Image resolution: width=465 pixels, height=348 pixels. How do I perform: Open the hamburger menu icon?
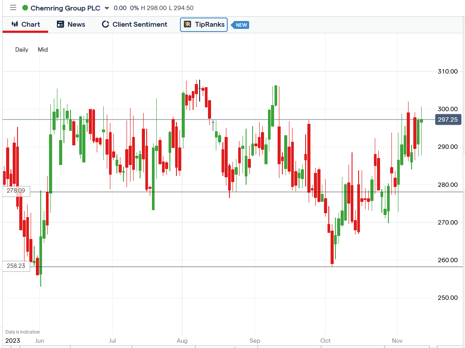13,8
